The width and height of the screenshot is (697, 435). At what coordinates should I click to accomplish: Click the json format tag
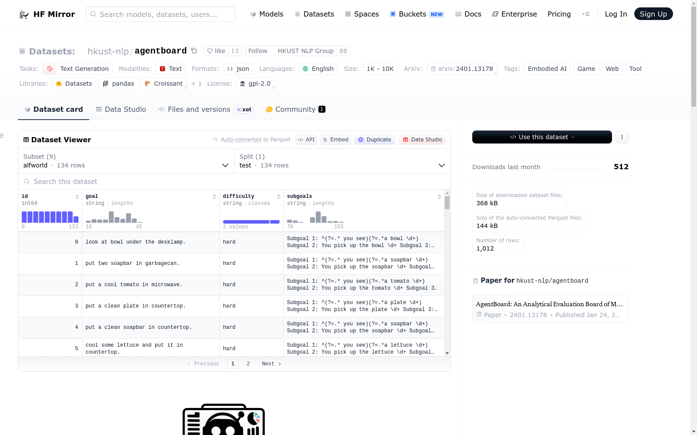pos(238,69)
